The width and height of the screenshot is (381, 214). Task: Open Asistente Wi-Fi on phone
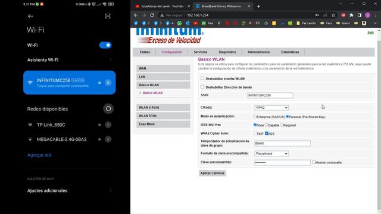point(69,60)
